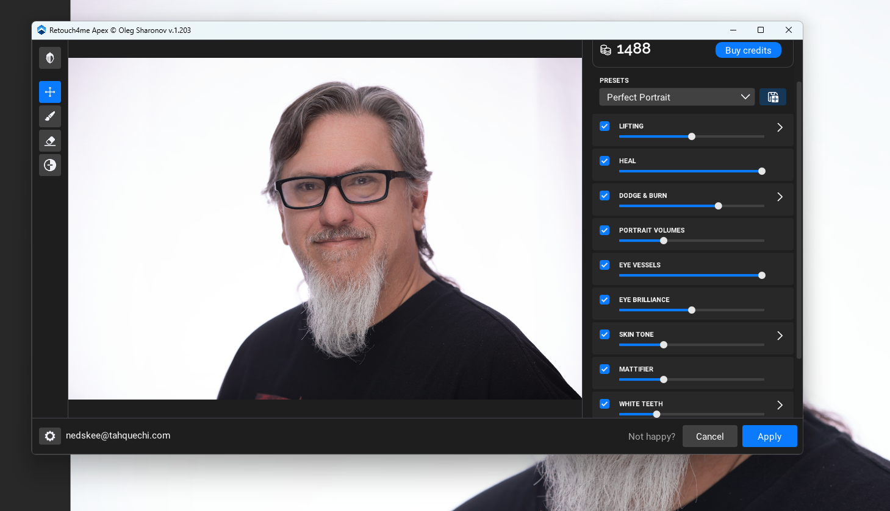This screenshot has width=890, height=511.
Task: Toggle the White Teeth checkbox
Action: (605, 404)
